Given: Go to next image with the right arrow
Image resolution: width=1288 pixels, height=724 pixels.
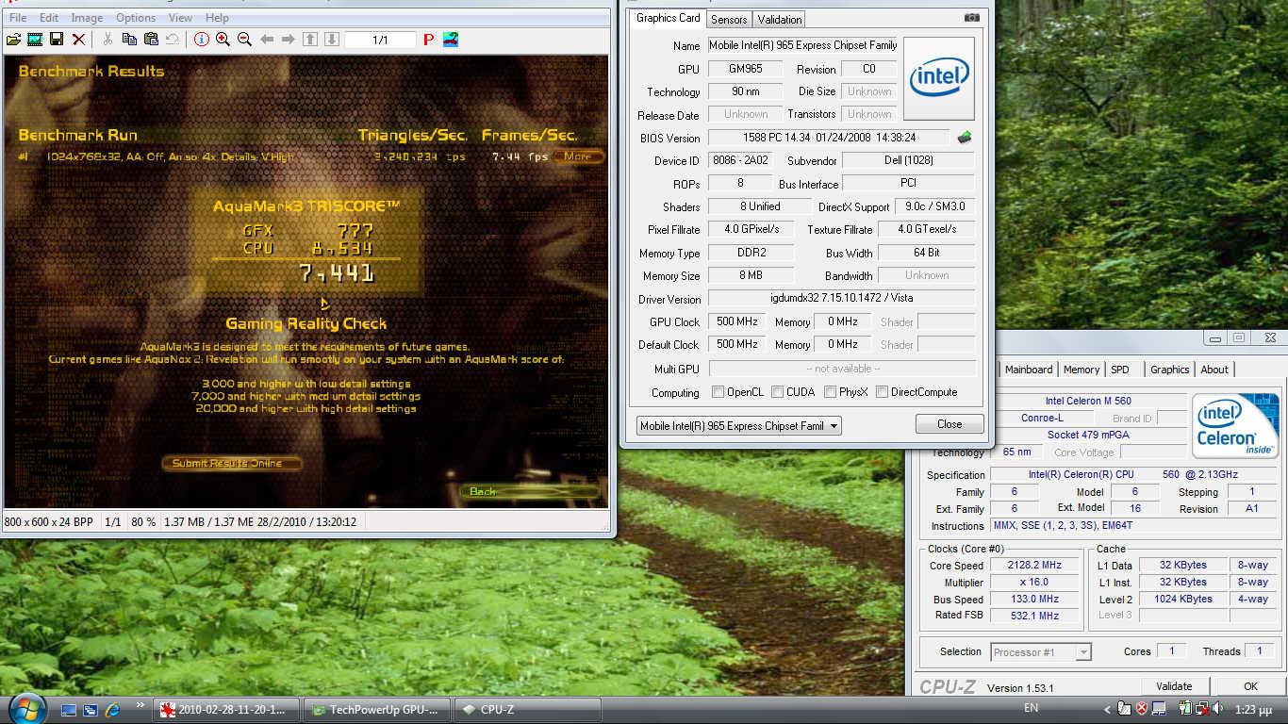Looking at the screenshot, I should pos(289,40).
